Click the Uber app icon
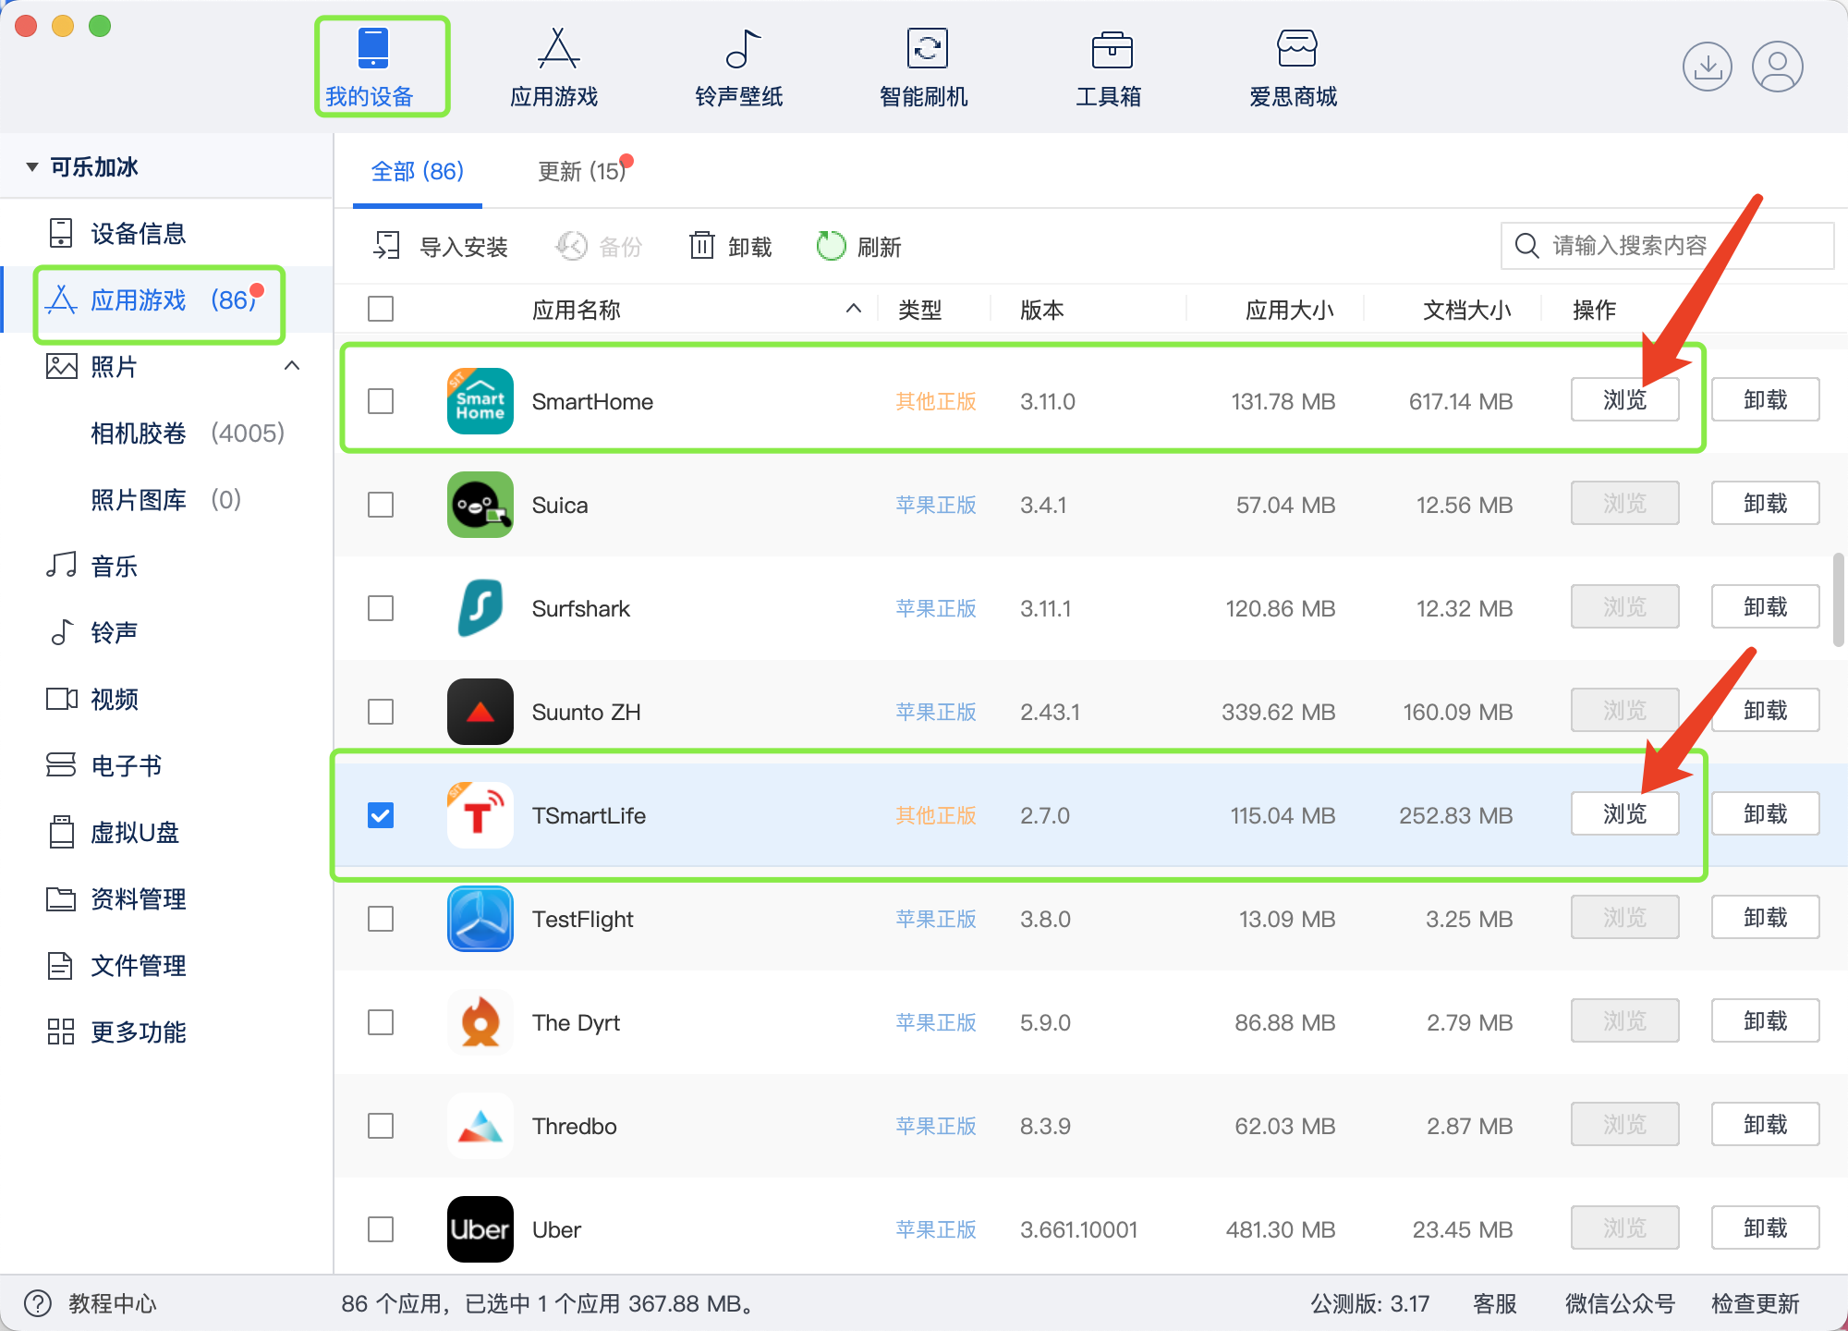This screenshot has width=1848, height=1331. pos(480,1229)
